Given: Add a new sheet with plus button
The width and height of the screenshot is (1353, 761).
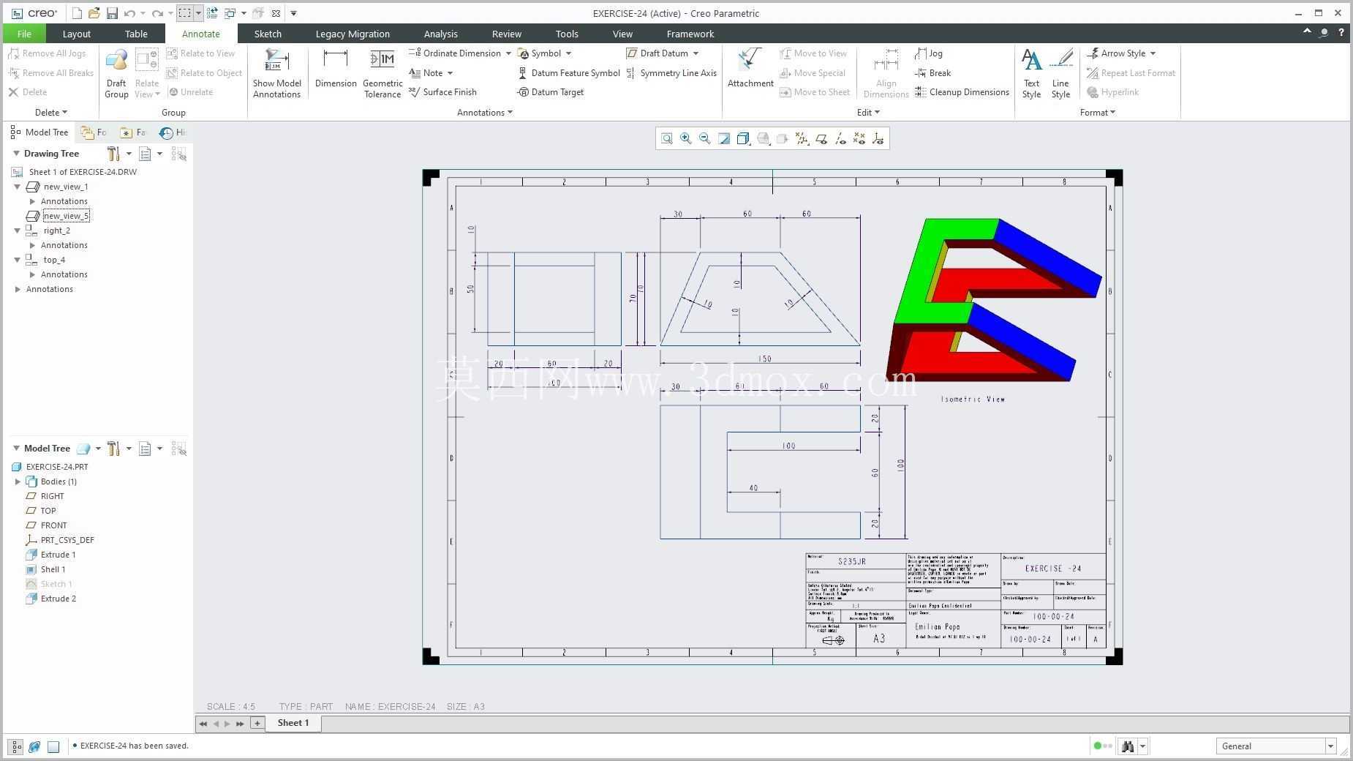Looking at the screenshot, I should [257, 723].
